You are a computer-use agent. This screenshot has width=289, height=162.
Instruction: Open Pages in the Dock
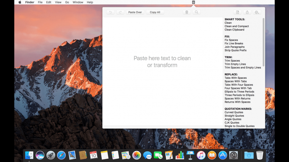pyautogui.click(x=169, y=155)
